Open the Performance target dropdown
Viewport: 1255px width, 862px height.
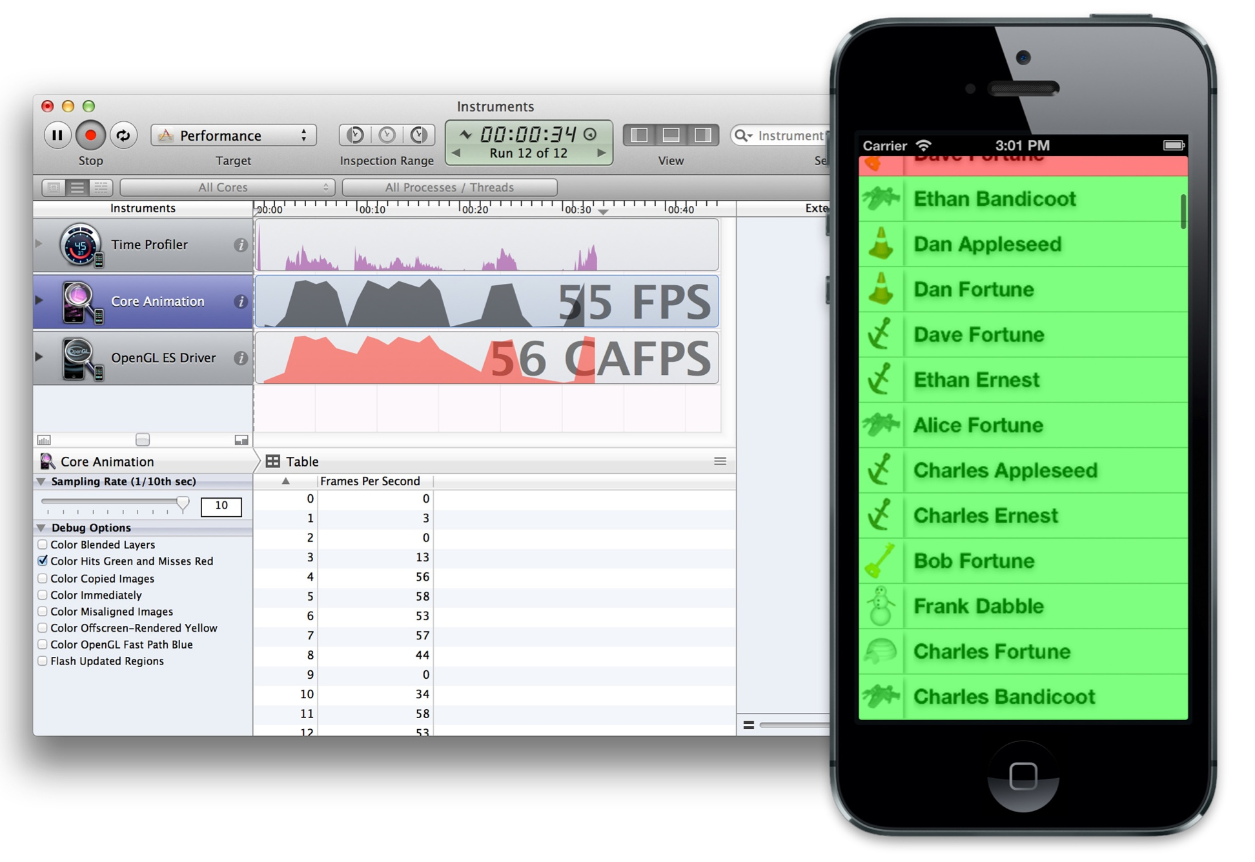[x=234, y=135]
